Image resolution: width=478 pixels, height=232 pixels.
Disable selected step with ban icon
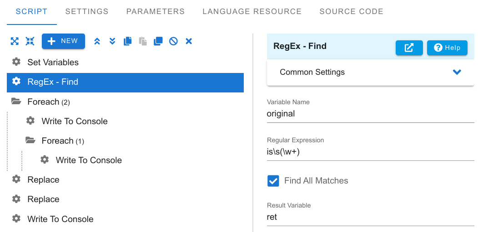tap(173, 41)
